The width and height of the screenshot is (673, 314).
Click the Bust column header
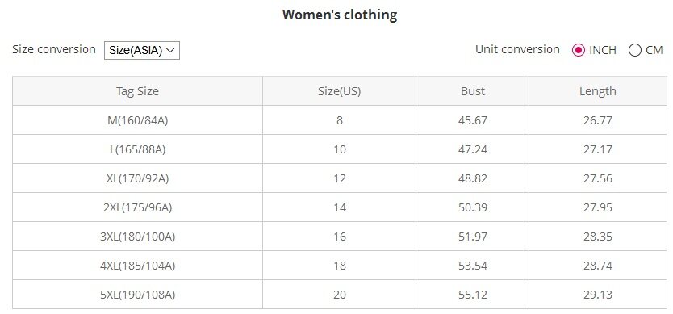(x=473, y=91)
